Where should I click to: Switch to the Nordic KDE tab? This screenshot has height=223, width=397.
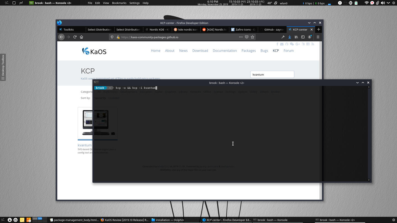tap(157, 29)
